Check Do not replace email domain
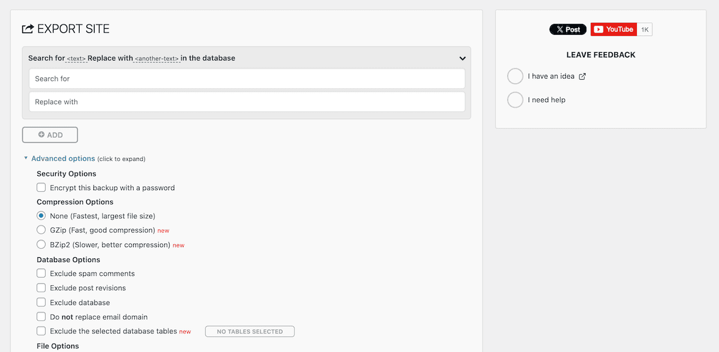This screenshot has height=352, width=719. (41, 317)
